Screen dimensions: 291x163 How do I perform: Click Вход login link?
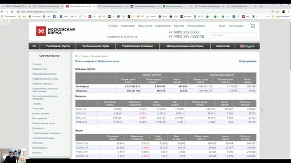tap(222, 26)
